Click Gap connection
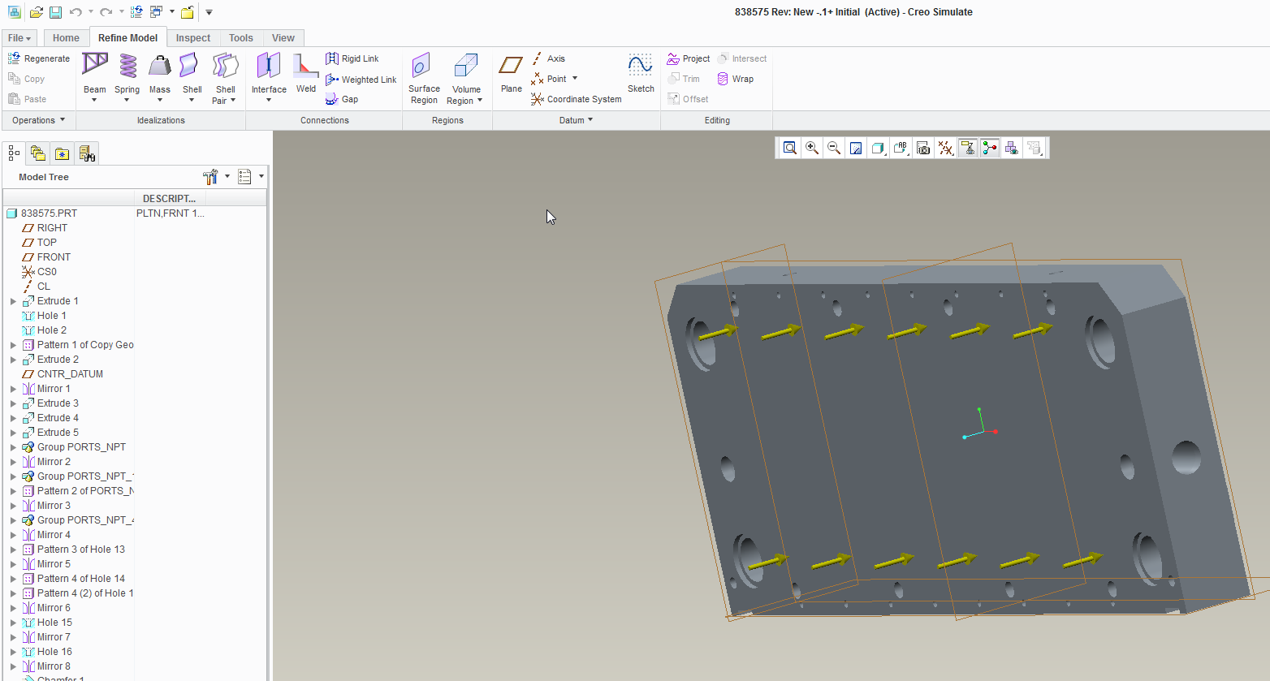The width and height of the screenshot is (1270, 681). [x=342, y=99]
